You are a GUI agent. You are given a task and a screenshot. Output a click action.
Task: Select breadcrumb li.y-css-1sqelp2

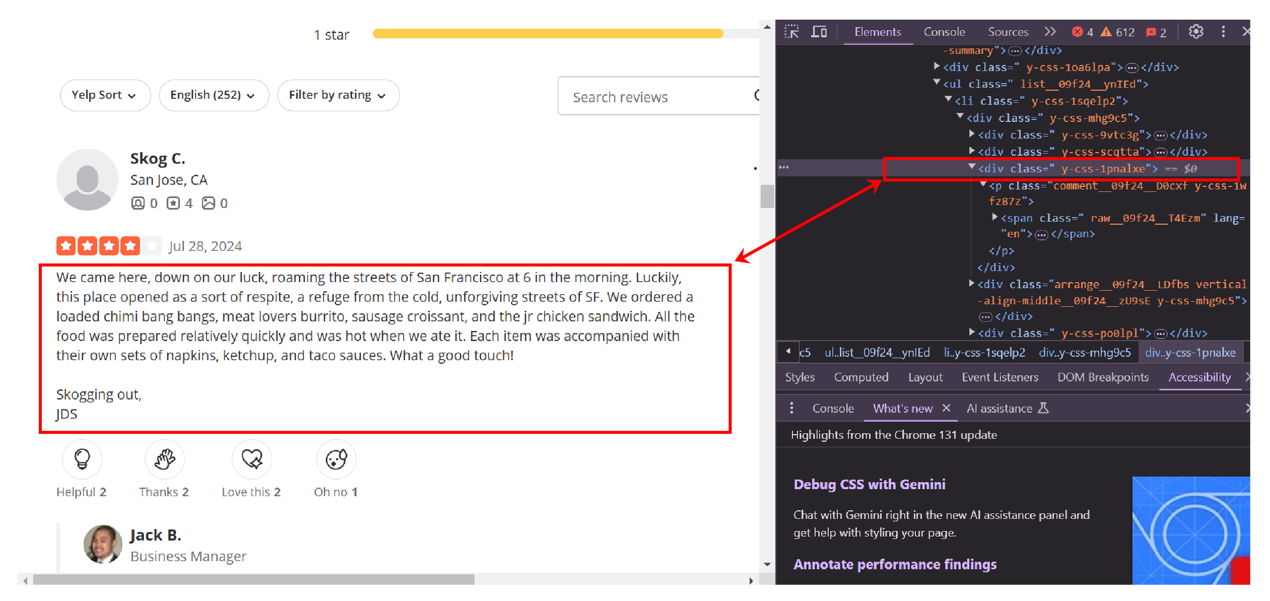pos(984,353)
